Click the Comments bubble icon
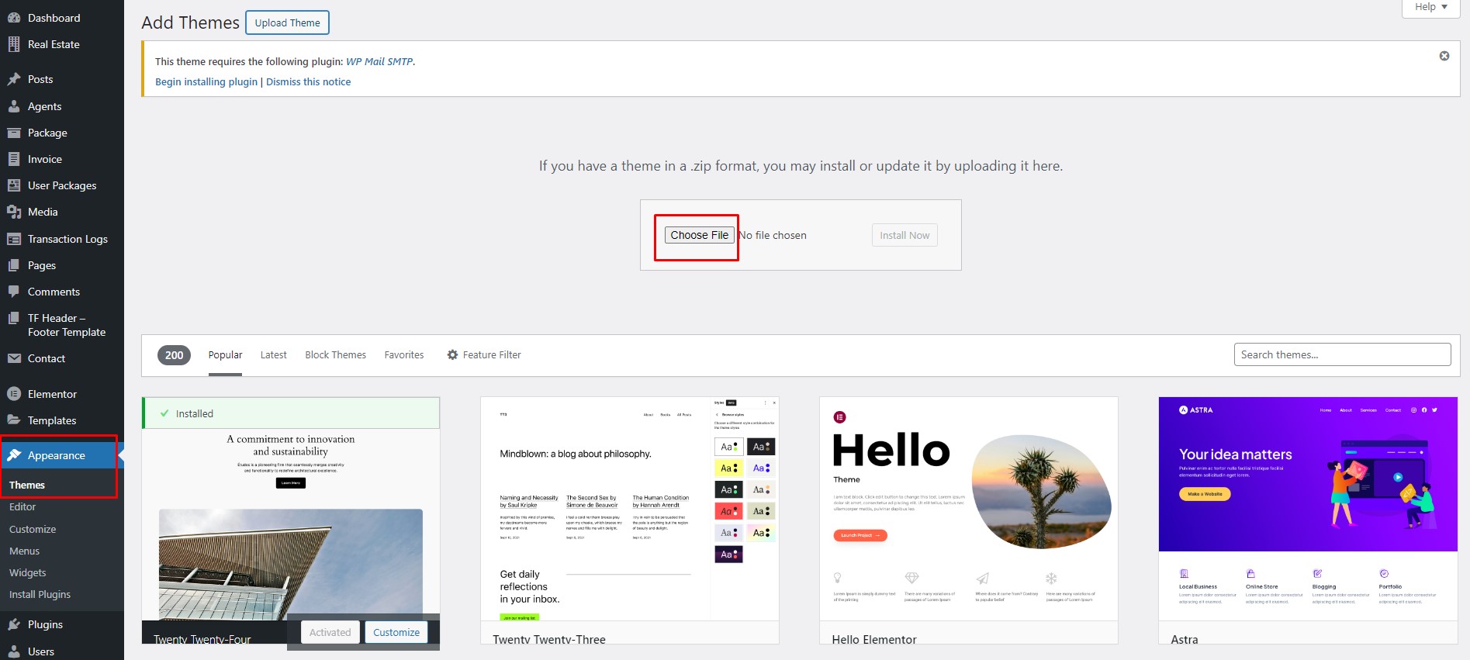Screen dimensions: 1470x660 14,292
